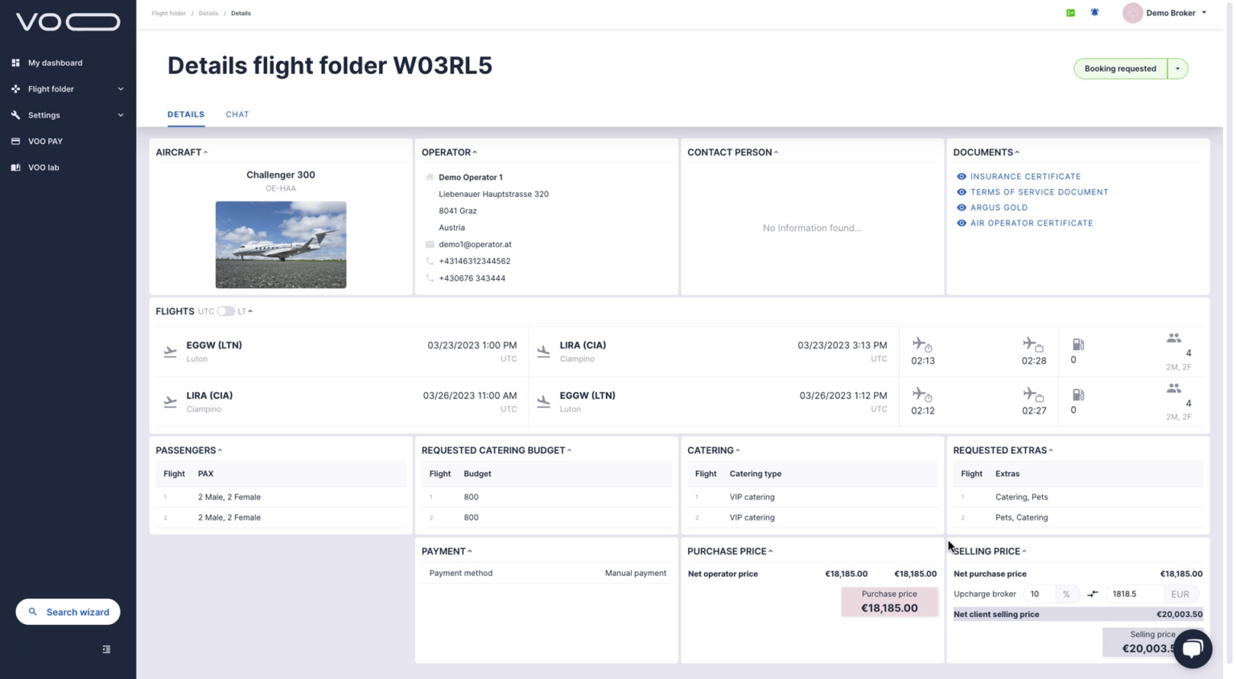Click the swap arrows icon beside upcharge

tap(1092, 594)
